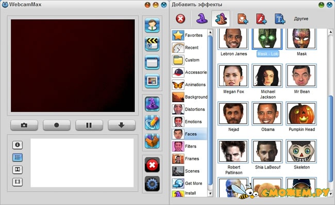Add text effect icon with plus
Screen dimensions: 335x205
pyautogui.click(x=280, y=18)
